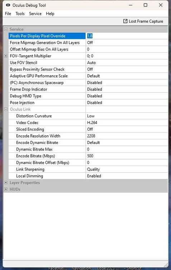The height and width of the screenshot is (270, 171).
Task: Edit Encode Bitrate (Mbps) value 500
Action: click(127, 156)
